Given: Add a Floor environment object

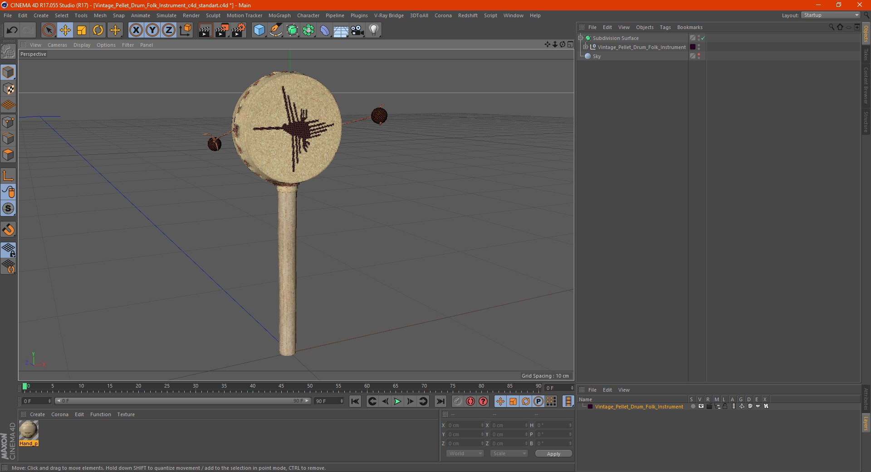Looking at the screenshot, I should point(341,30).
